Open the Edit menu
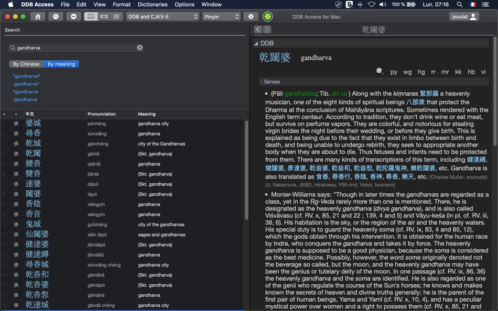This screenshot has height=311, width=498. click(81, 4)
